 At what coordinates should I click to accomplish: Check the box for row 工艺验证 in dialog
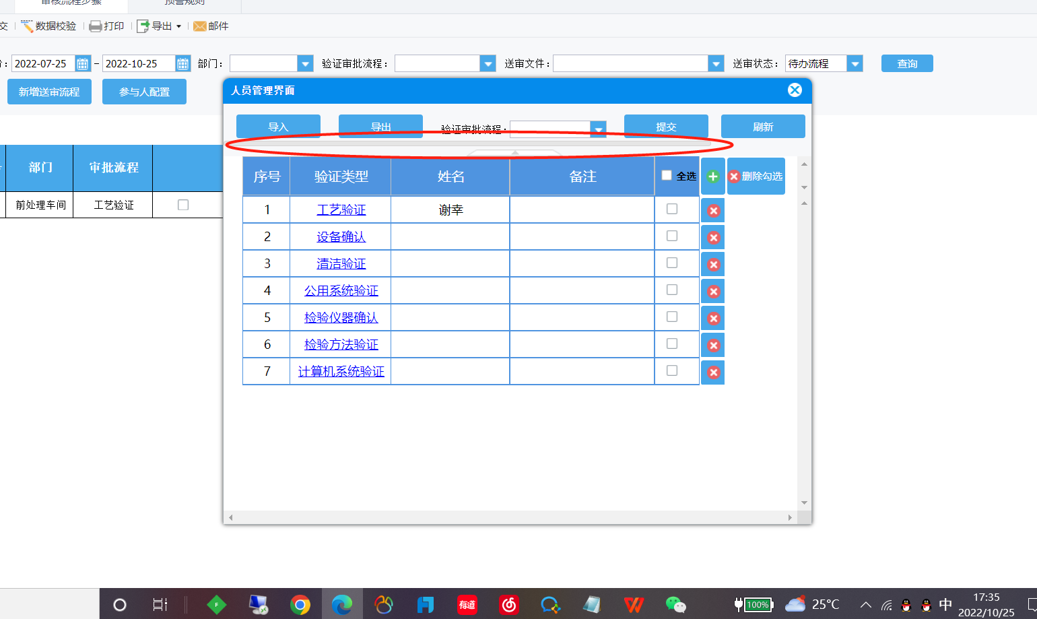tap(672, 209)
